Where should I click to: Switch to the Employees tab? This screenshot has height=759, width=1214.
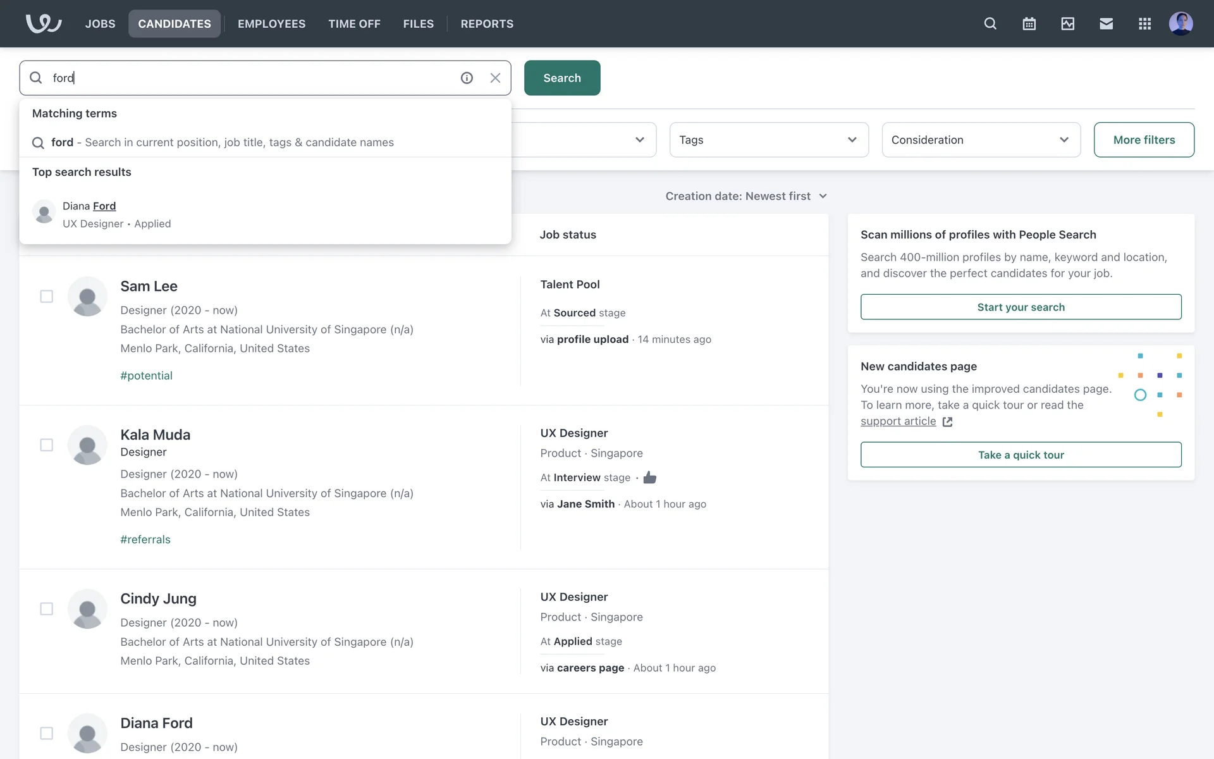tap(271, 23)
